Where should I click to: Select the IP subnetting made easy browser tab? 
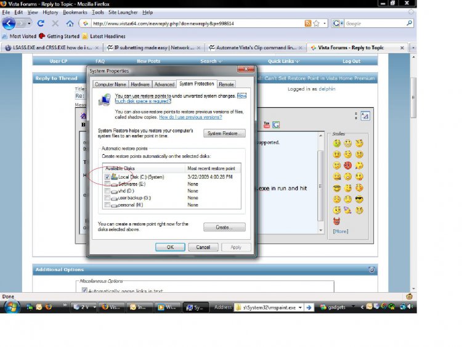tap(154, 47)
